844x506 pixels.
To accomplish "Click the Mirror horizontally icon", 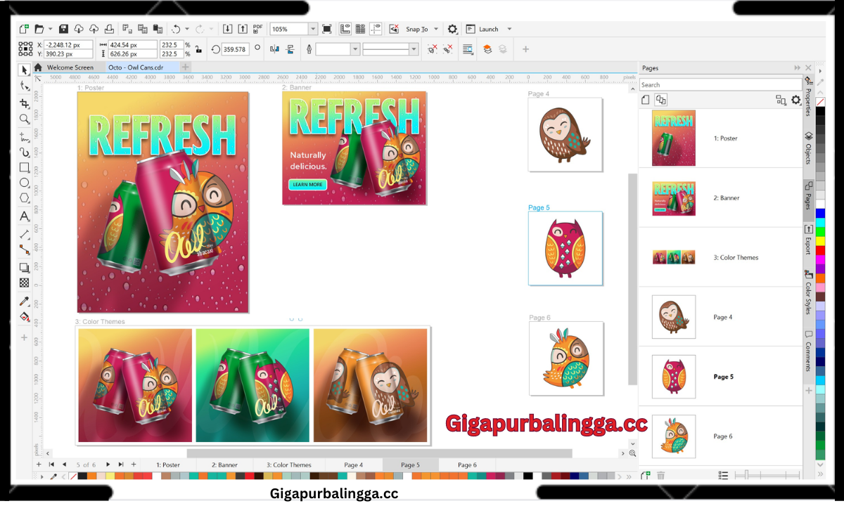I will click(274, 49).
